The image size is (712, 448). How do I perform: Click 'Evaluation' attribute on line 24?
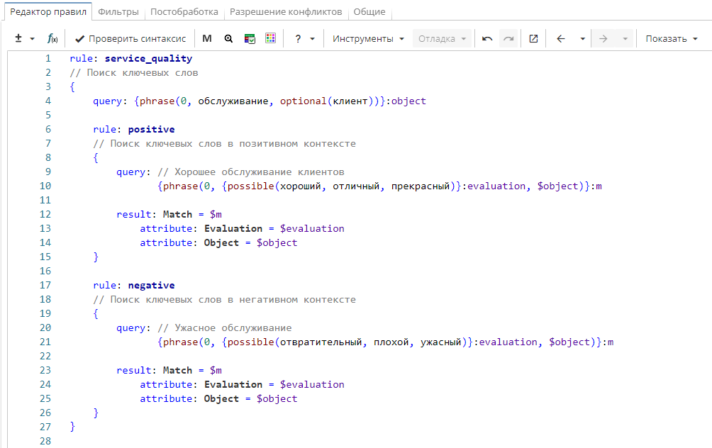coord(233,384)
